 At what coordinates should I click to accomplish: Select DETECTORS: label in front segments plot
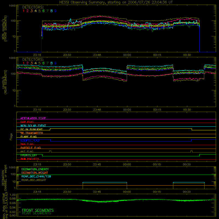tap(33, 7)
